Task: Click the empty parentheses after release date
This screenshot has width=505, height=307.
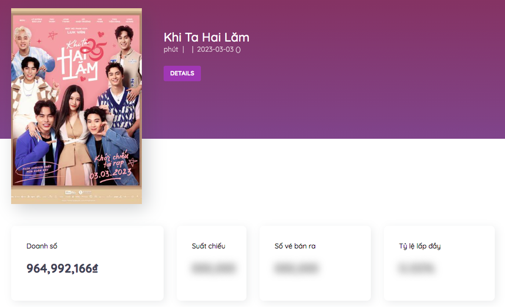Action: point(238,49)
